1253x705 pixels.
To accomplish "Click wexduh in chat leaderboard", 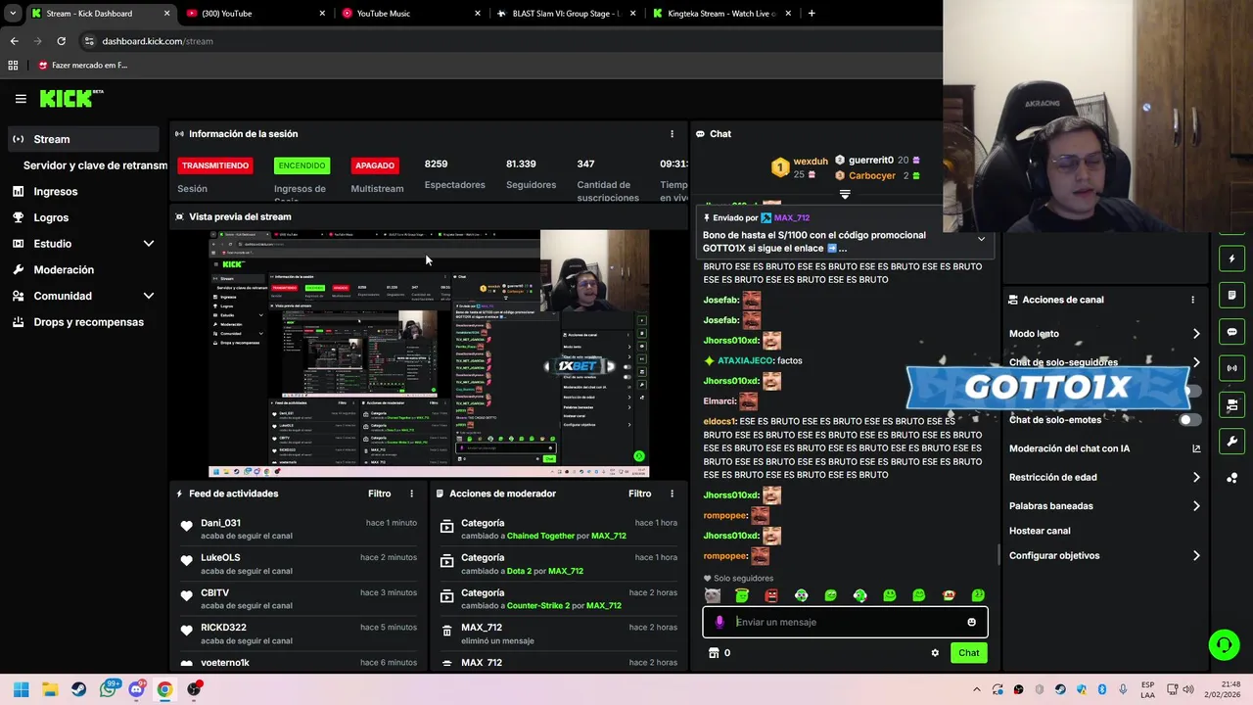I will [x=811, y=162].
